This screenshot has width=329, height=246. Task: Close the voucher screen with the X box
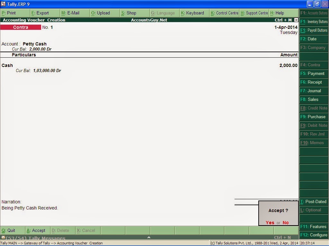[x=296, y=20]
